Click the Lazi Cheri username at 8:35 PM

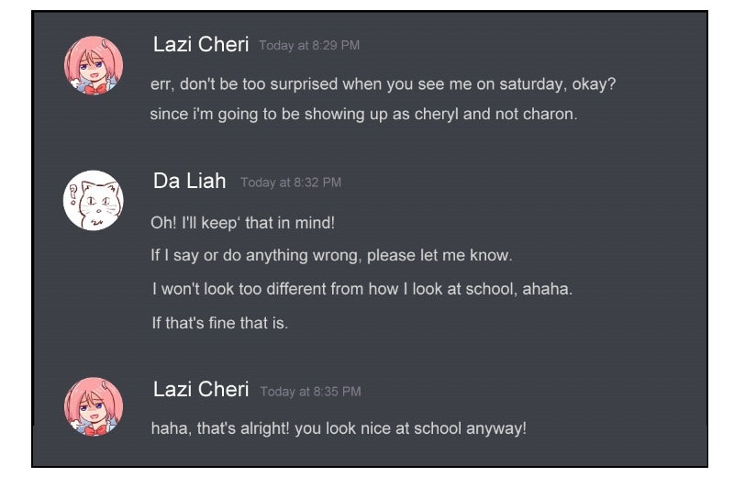pos(201,390)
